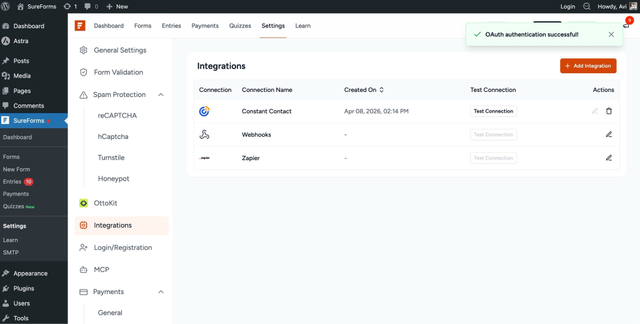Click Test Connection in the Webhooks row

494,134
